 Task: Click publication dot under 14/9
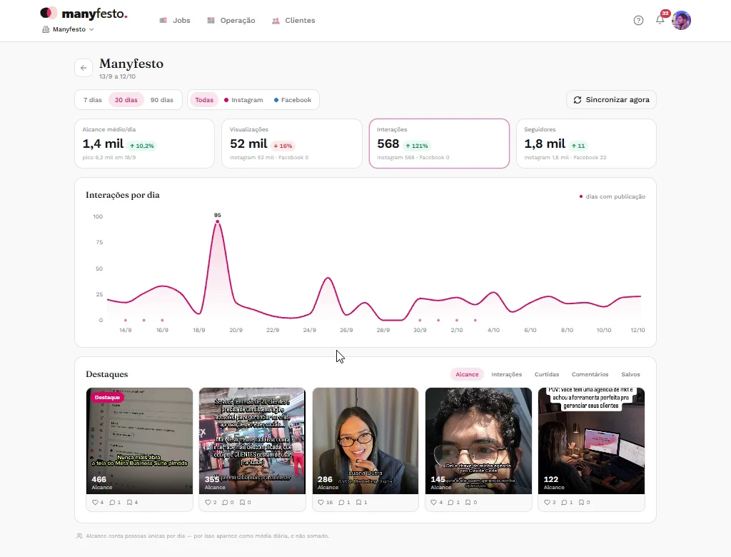point(126,320)
